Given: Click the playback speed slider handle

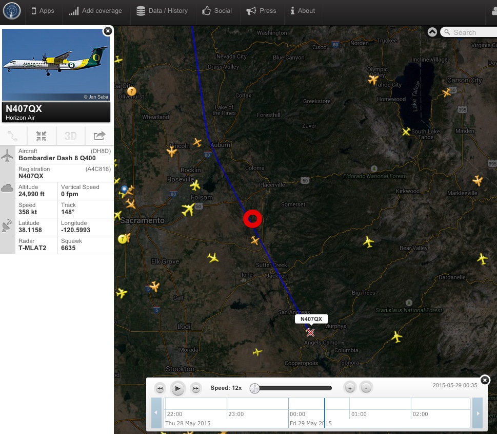Looking at the screenshot, I should [254, 388].
